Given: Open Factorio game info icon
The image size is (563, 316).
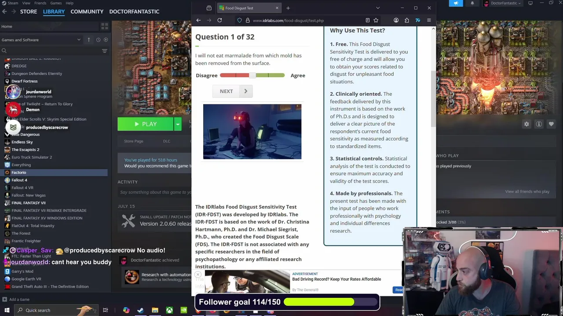Looking at the screenshot, I should point(539,124).
